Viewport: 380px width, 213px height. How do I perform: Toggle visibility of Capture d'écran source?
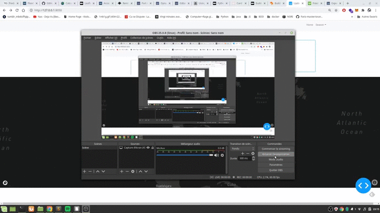148,148
